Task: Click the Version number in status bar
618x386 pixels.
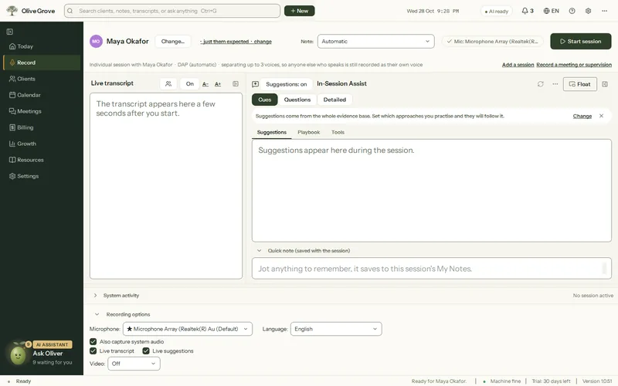Action: (597, 381)
